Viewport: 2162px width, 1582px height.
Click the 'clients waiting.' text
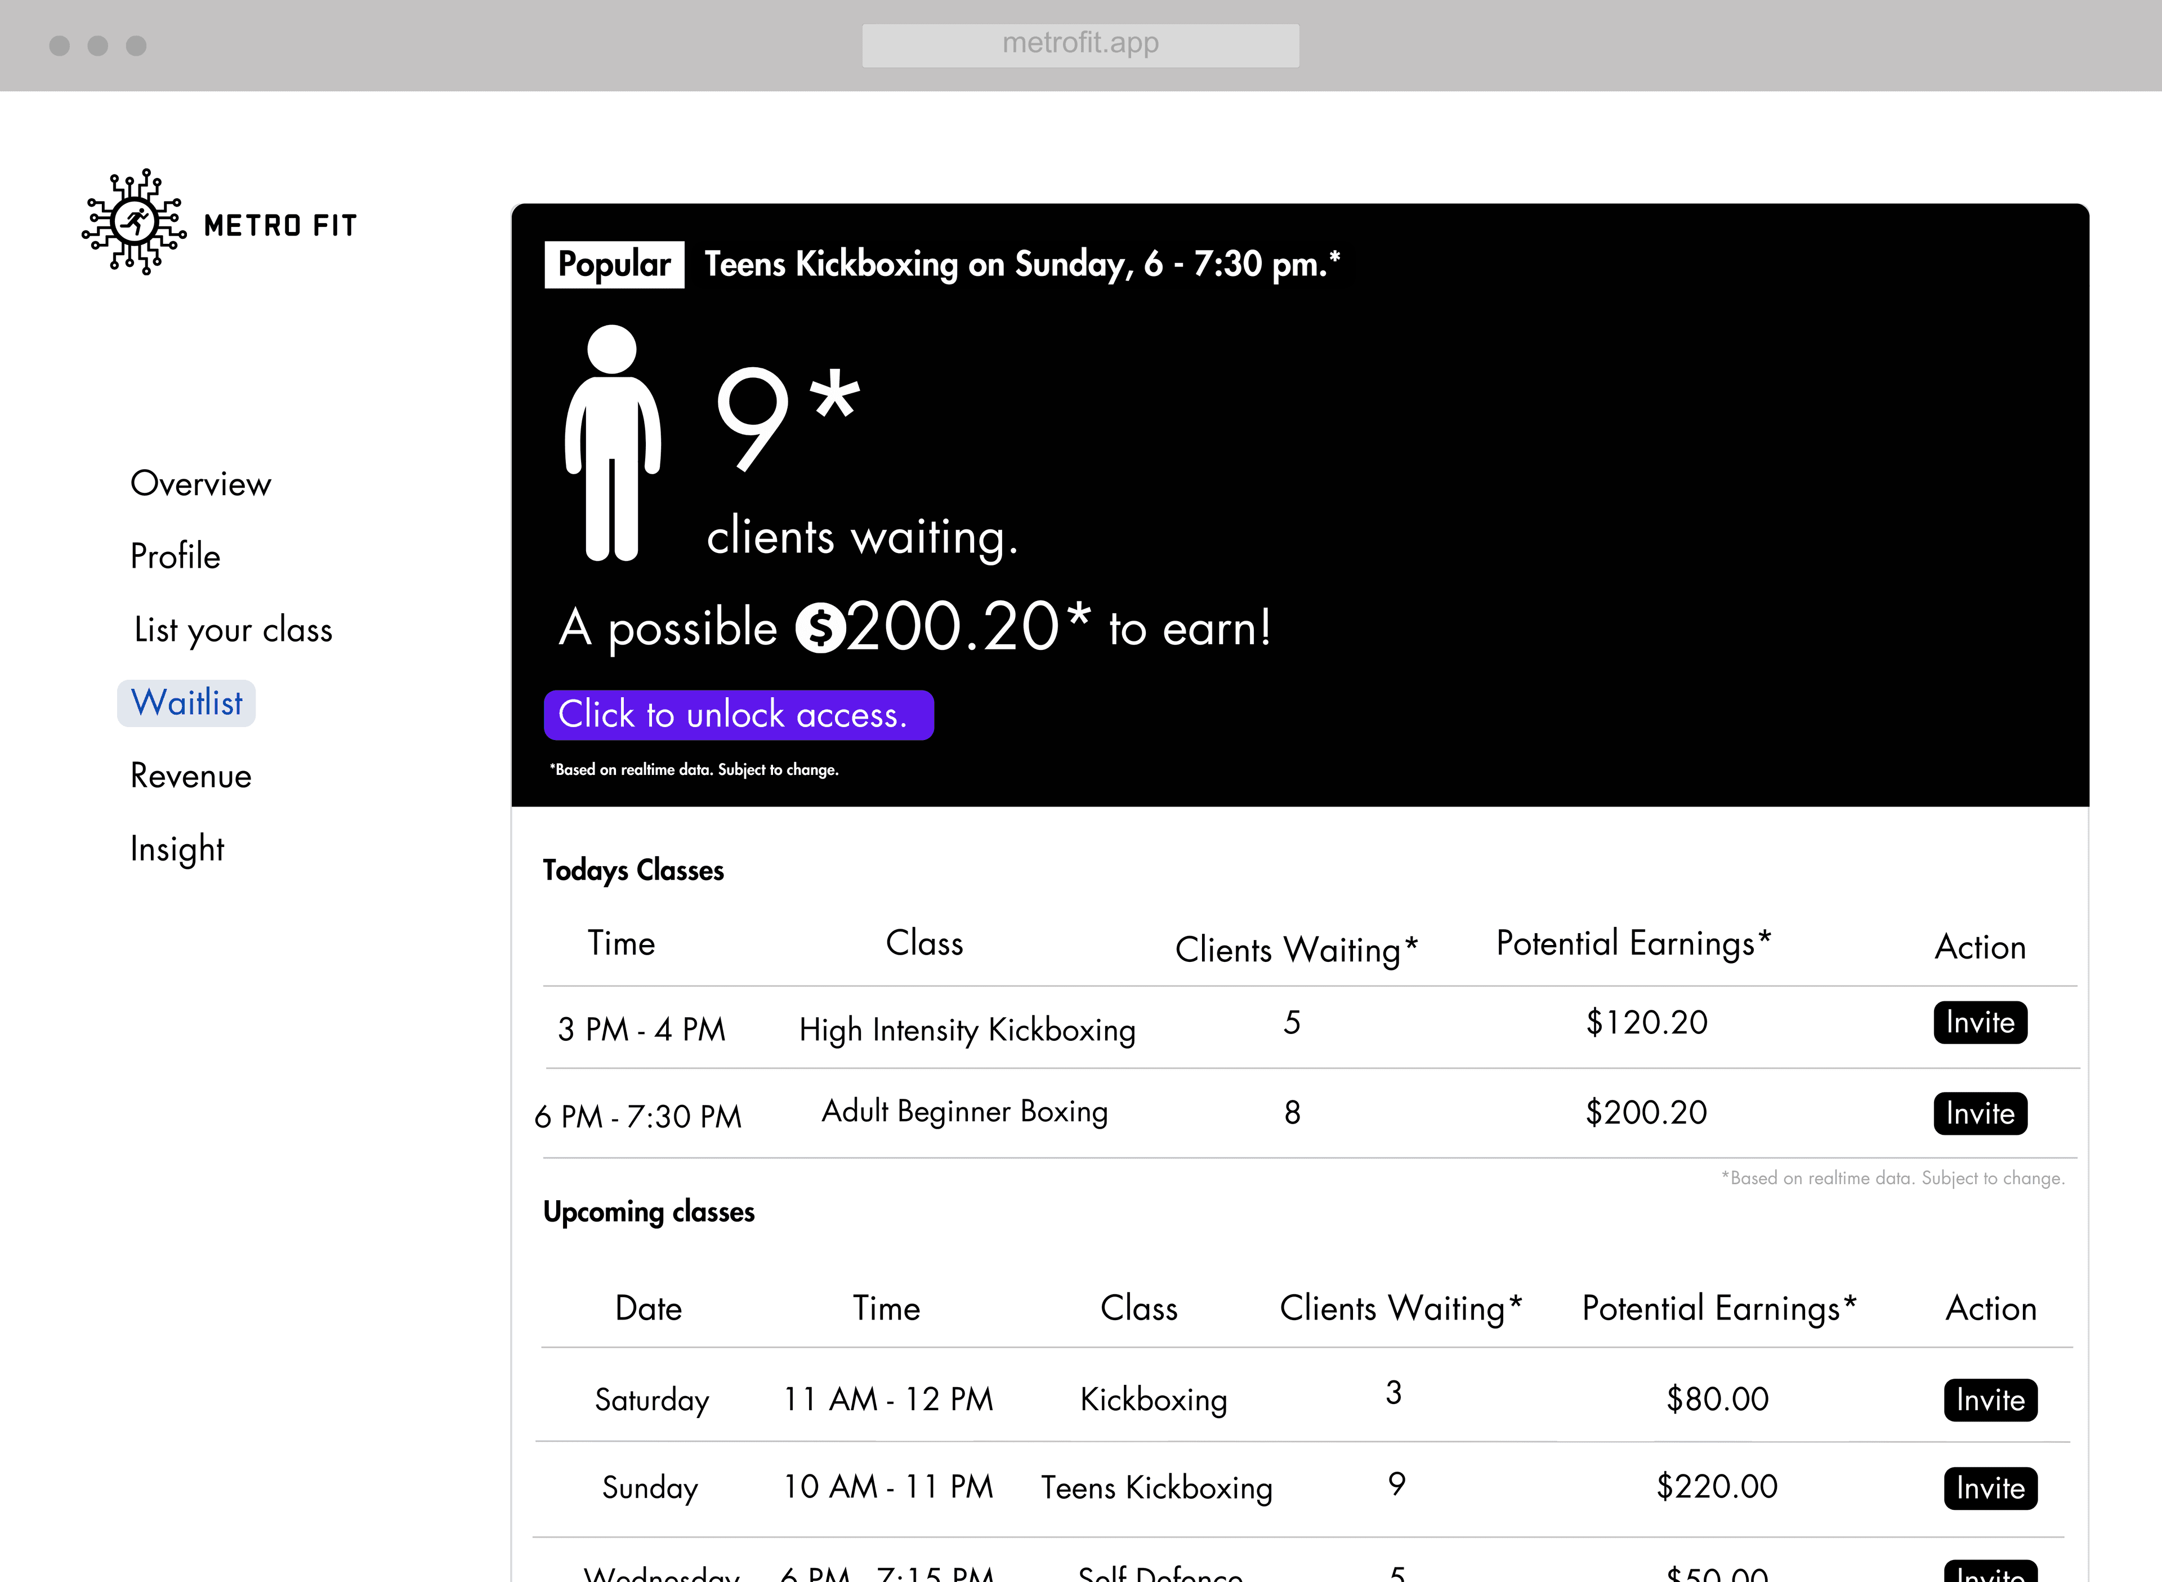point(863,537)
